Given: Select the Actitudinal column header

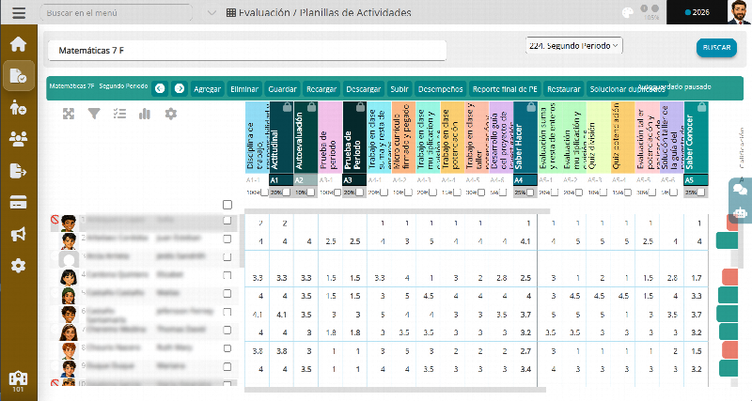Looking at the screenshot, I should coord(281,137).
